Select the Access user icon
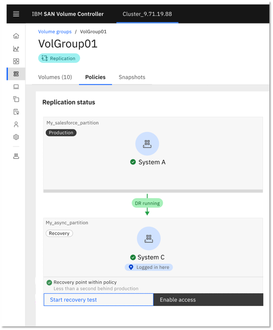The height and width of the screenshot is (330, 273). (x=16, y=124)
